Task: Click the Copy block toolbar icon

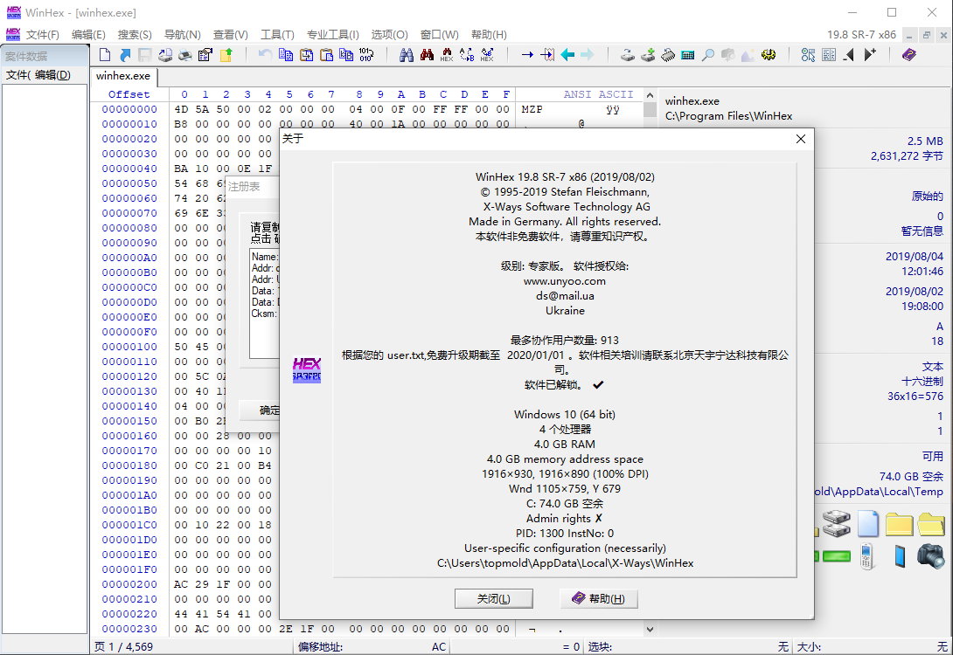Action: coord(286,55)
